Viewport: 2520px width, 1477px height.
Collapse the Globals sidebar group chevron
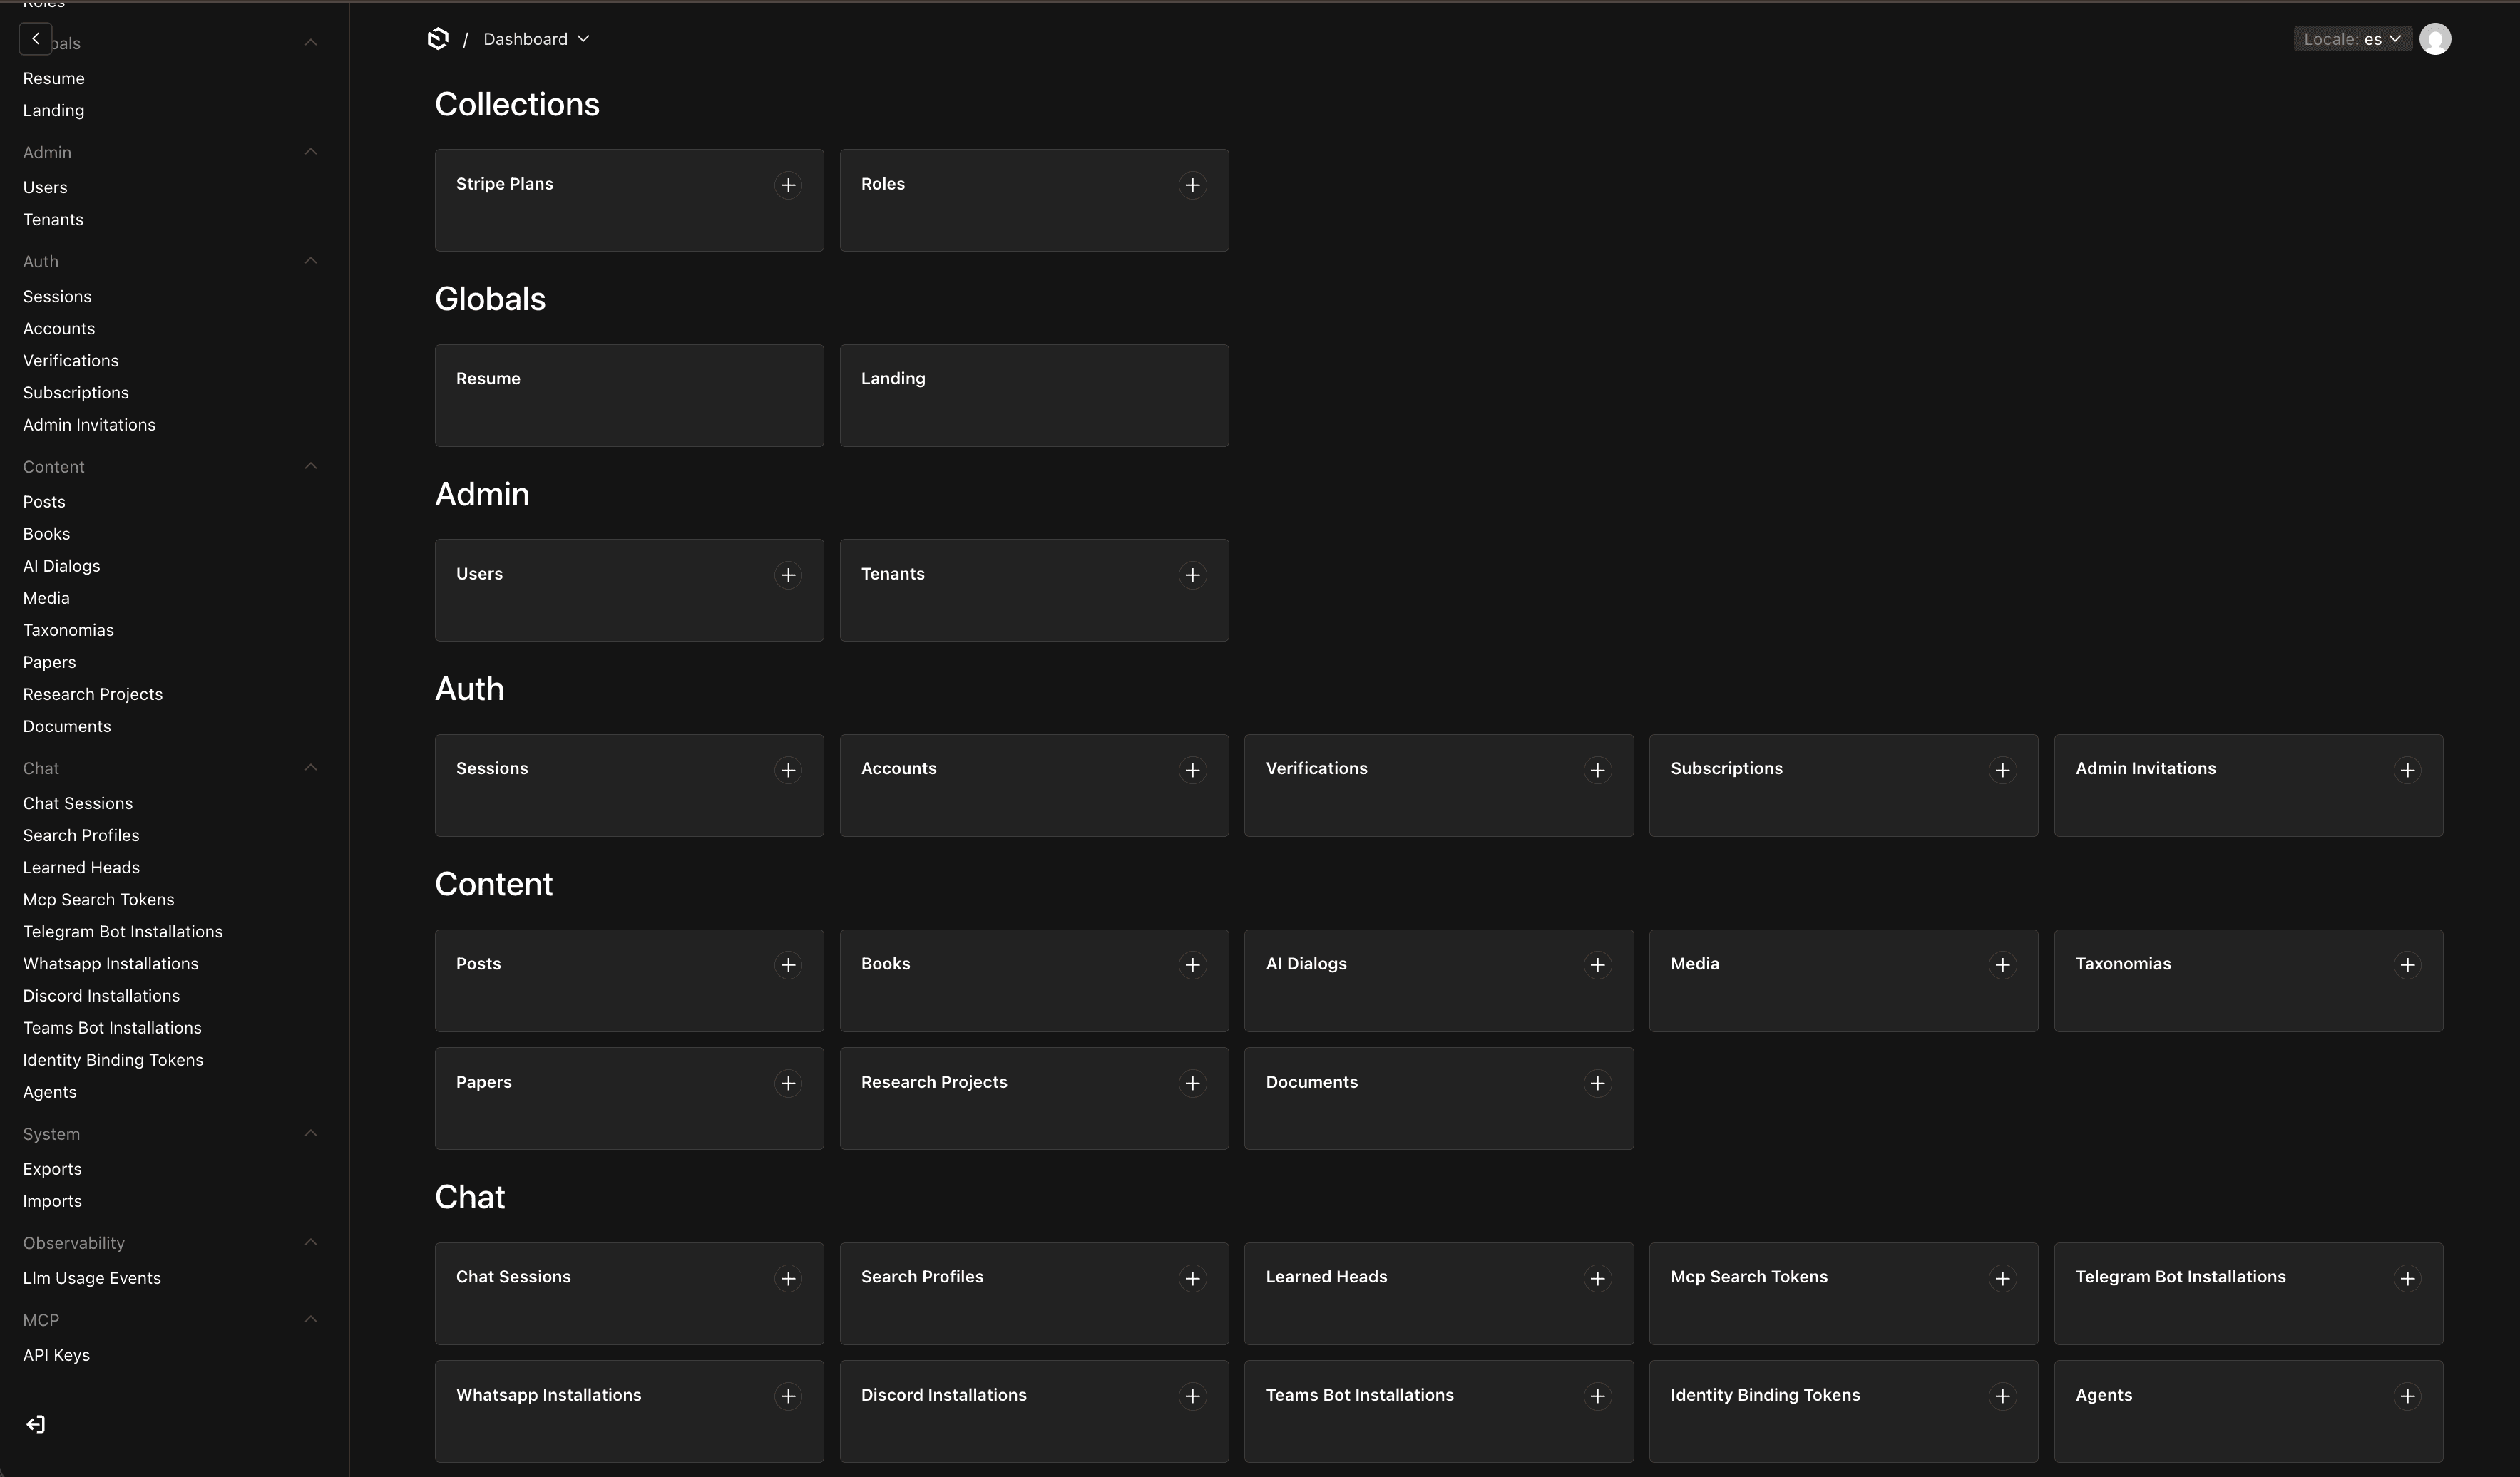(x=310, y=42)
